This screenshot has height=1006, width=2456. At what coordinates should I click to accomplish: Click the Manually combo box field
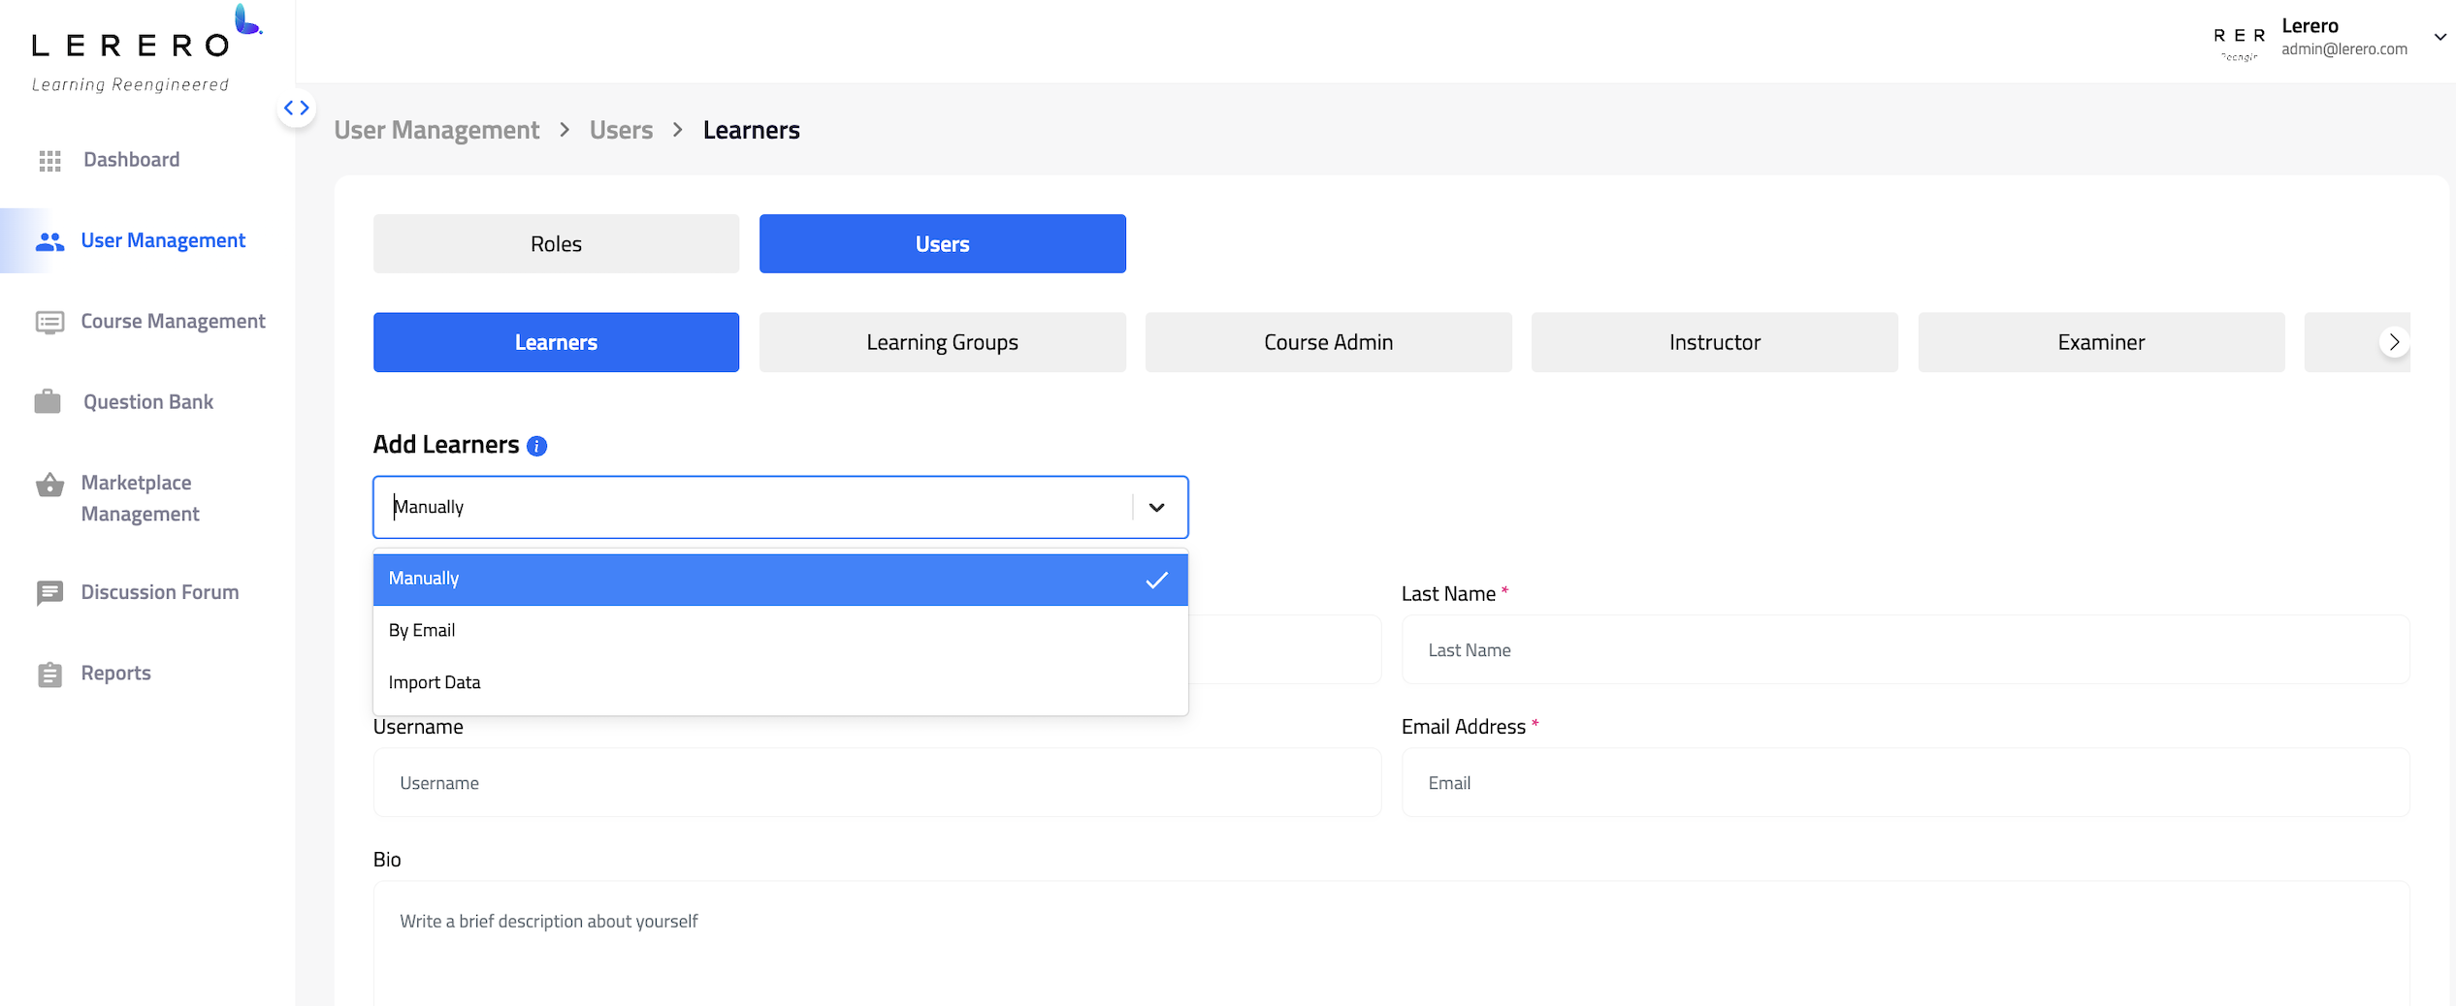[x=780, y=507]
